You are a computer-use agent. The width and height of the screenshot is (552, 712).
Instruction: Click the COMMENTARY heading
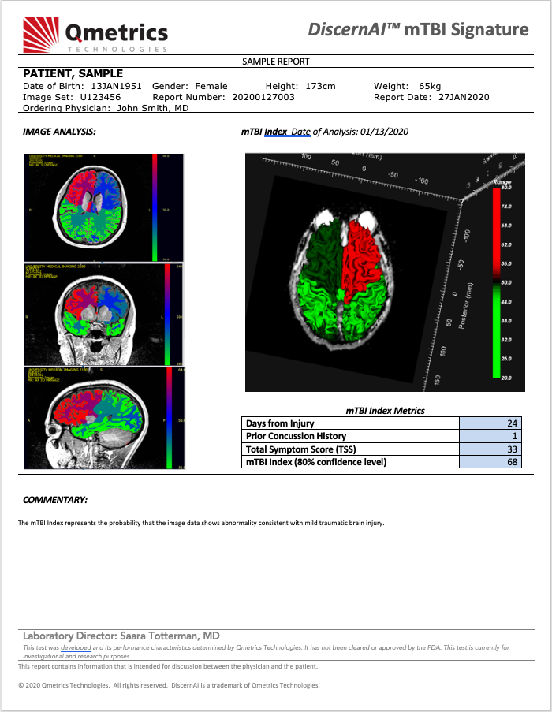[x=55, y=500]
